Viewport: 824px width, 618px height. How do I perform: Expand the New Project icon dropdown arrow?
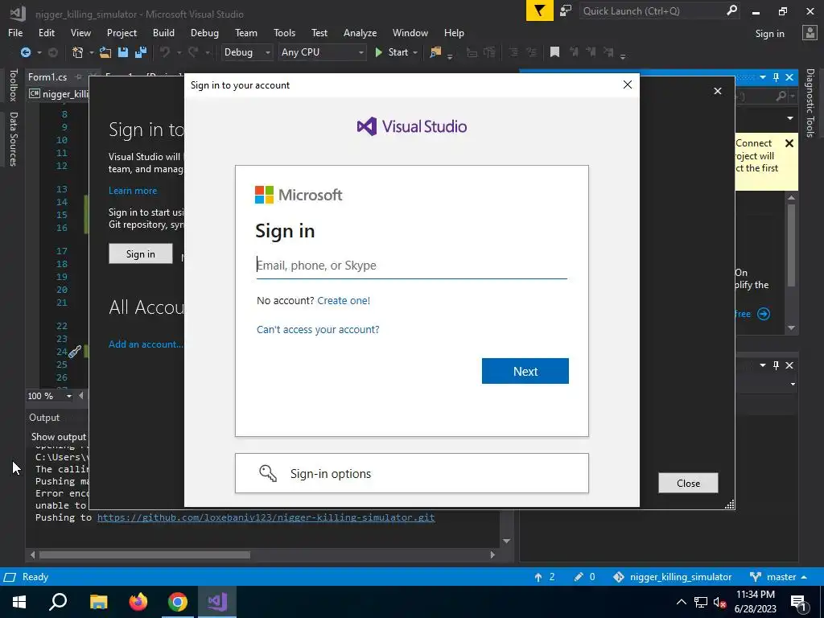pyautogui.click(x=91, y=52)
